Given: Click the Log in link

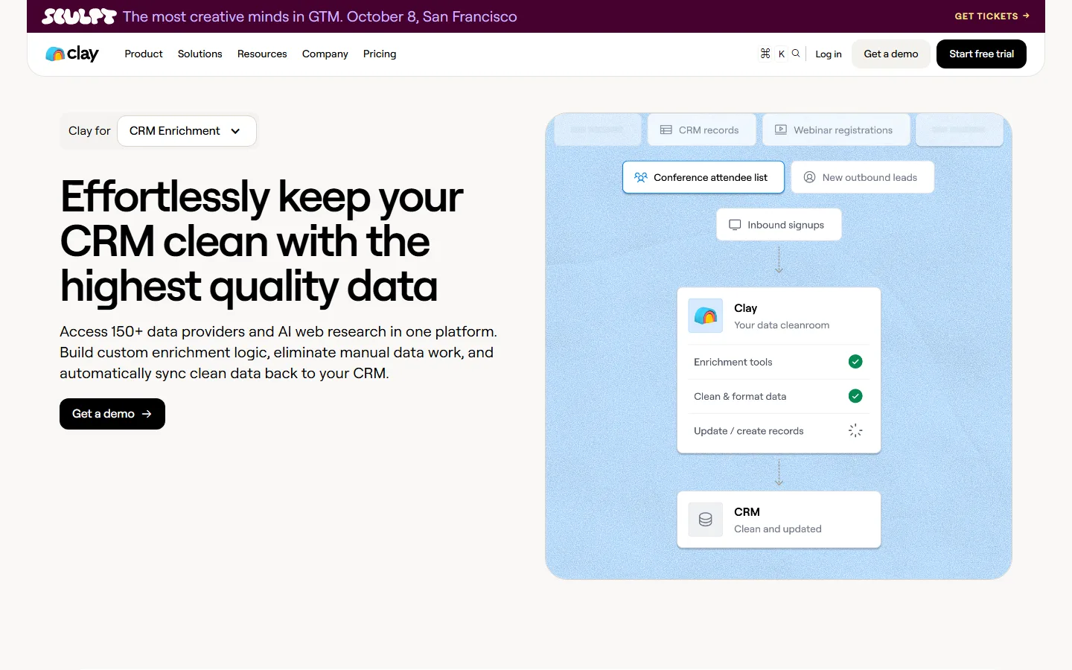Looking at the screenshot, I should click(x=829, y=54).
